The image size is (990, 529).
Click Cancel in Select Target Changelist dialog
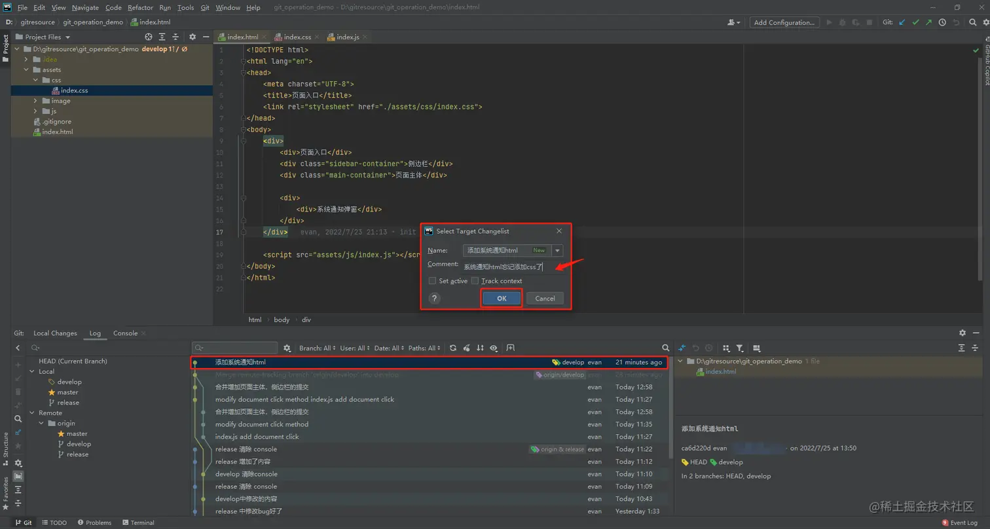point(545,298)
